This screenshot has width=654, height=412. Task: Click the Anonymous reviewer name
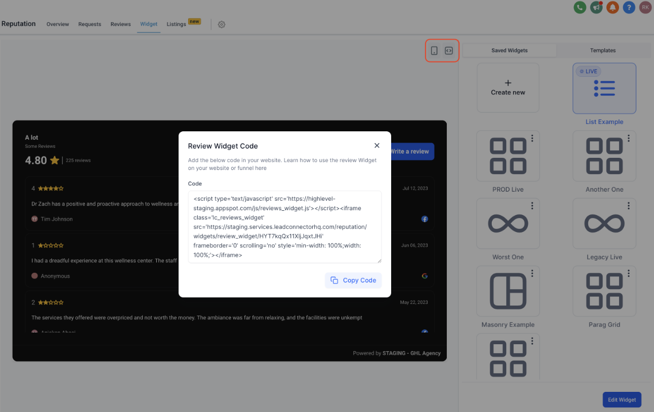tap(55, 276)
